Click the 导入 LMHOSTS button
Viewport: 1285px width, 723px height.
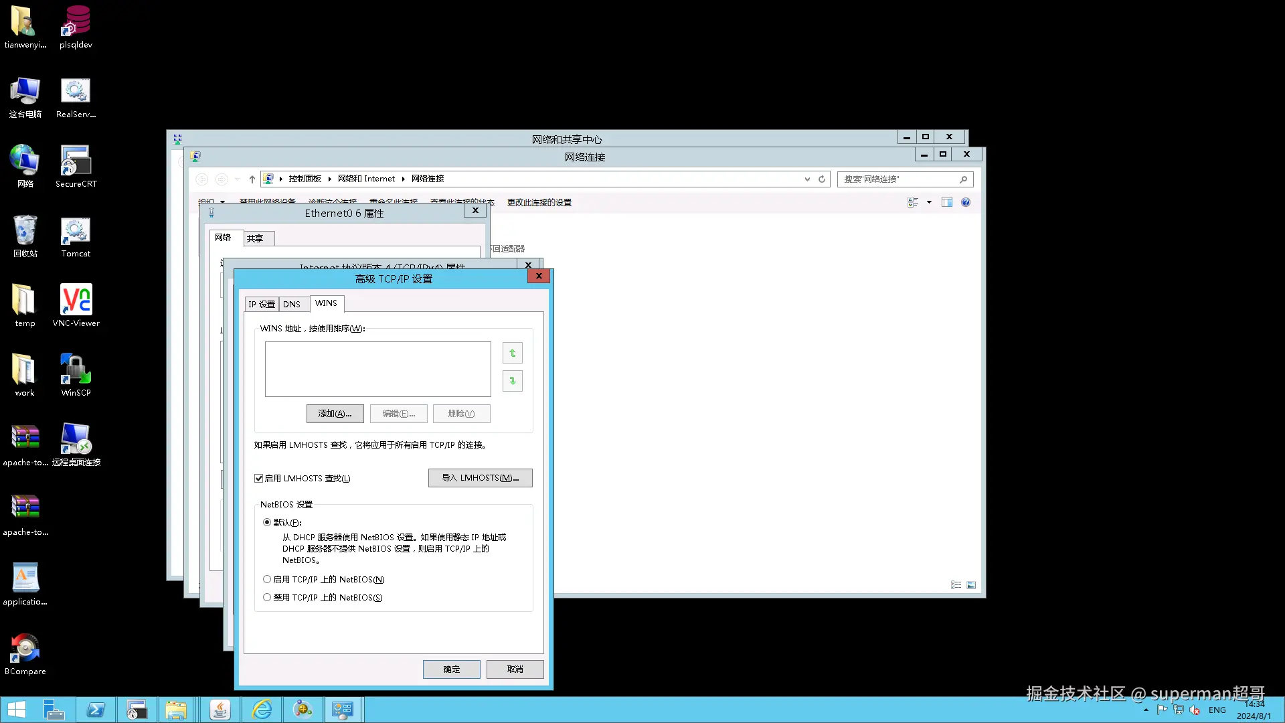pos(480,478)
